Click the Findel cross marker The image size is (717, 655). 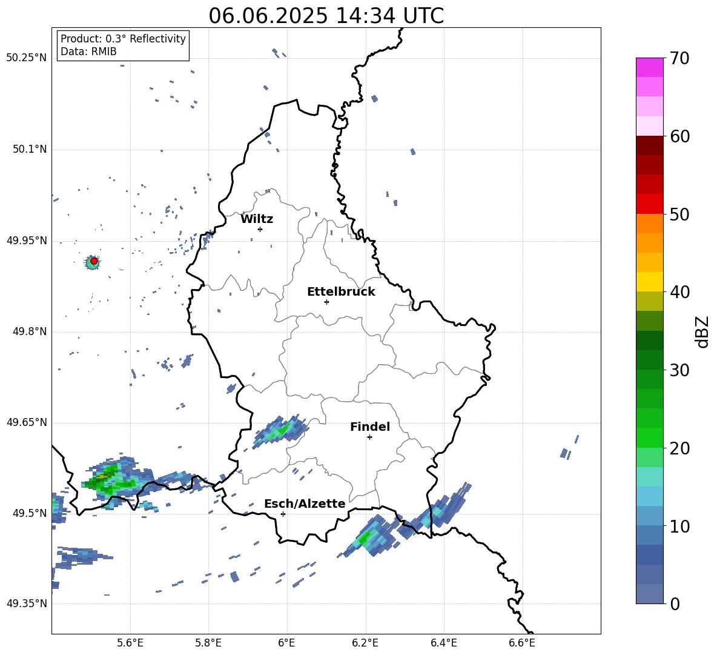pyautogui.click(x=369, y=437)
